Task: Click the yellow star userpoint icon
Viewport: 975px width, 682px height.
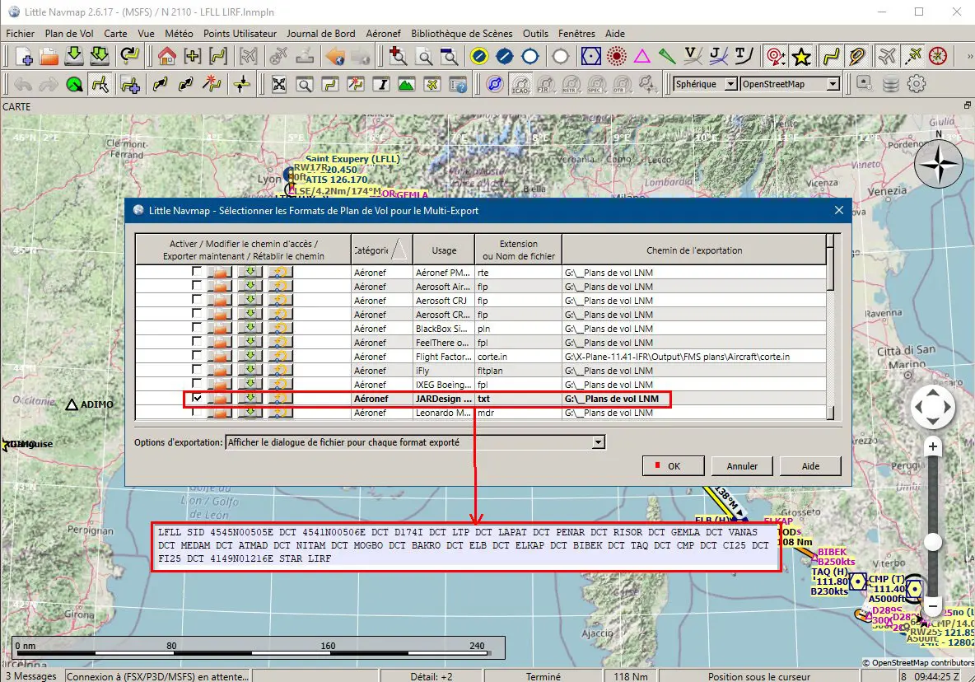Action: pos(801,57)
